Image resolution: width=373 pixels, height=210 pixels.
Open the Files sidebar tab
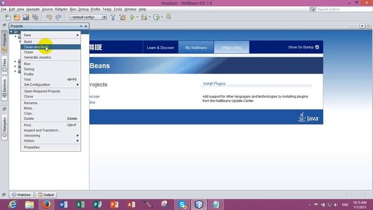pos(4,65)
